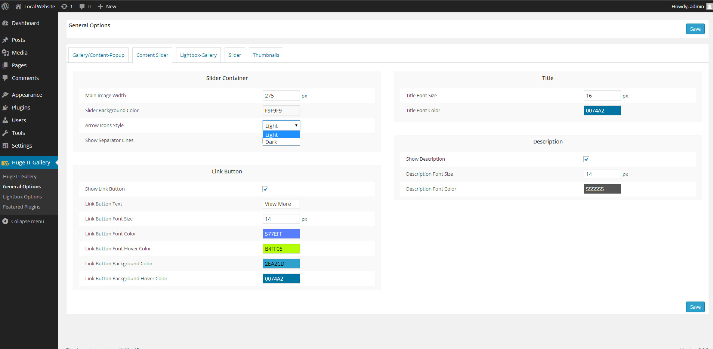Click the Local Website link text
This screenshot has width=713, height=349.
pos(40,6)
